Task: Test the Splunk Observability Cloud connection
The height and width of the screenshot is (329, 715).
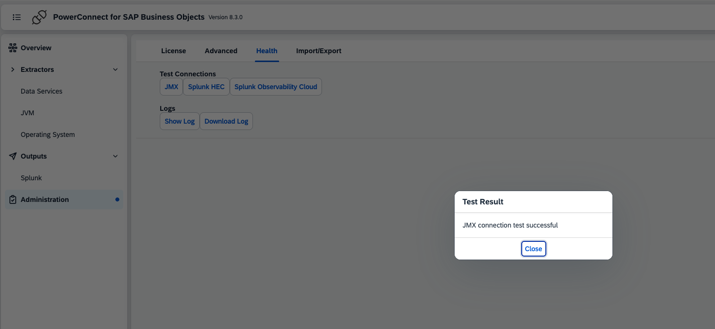Action: pos(276,87)
